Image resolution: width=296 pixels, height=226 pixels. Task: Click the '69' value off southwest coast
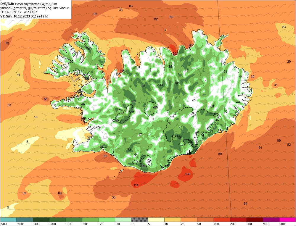106,156
